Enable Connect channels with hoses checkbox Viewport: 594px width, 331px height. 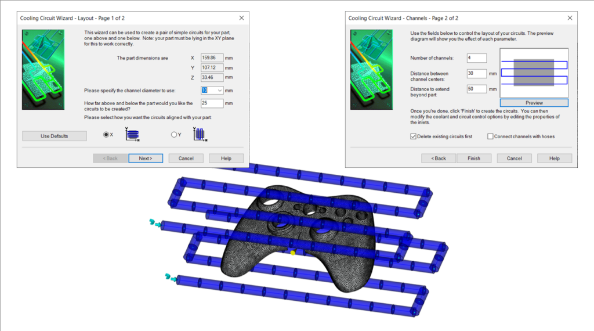490,136
